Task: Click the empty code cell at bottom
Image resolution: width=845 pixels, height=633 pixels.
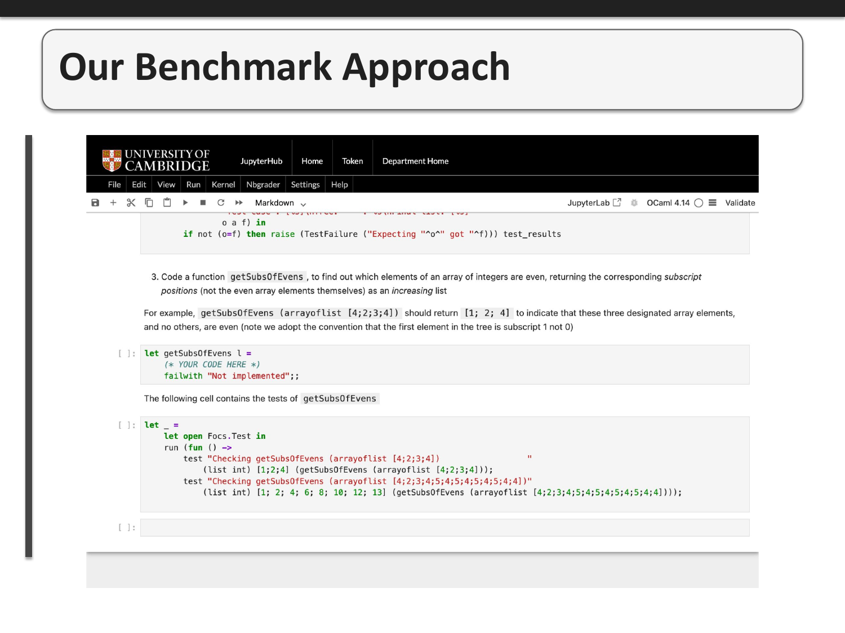Action: [x=444, y=528]
